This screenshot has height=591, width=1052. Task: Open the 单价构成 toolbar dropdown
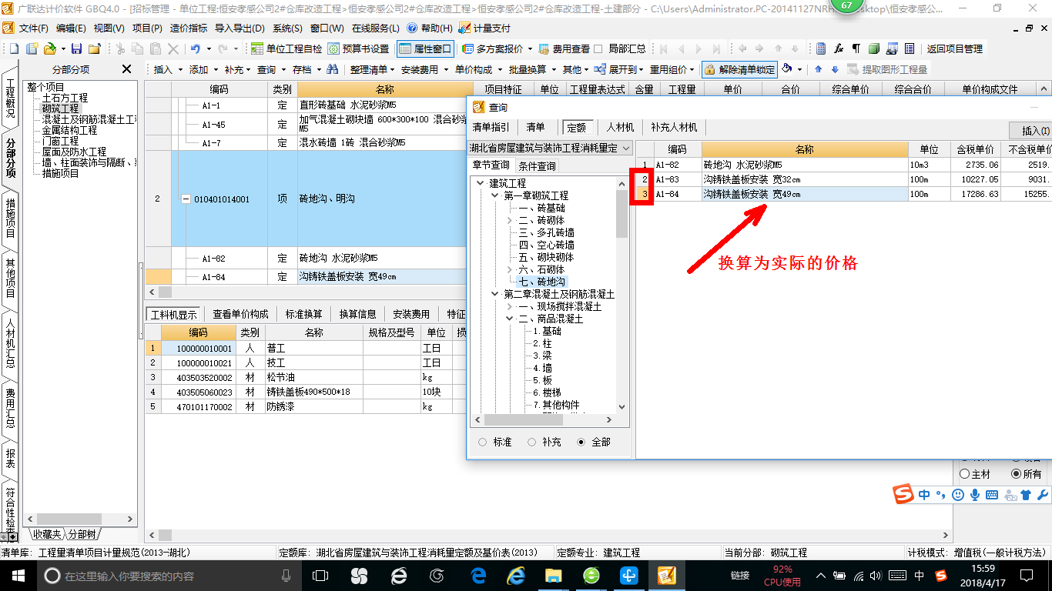pos(478,69)
